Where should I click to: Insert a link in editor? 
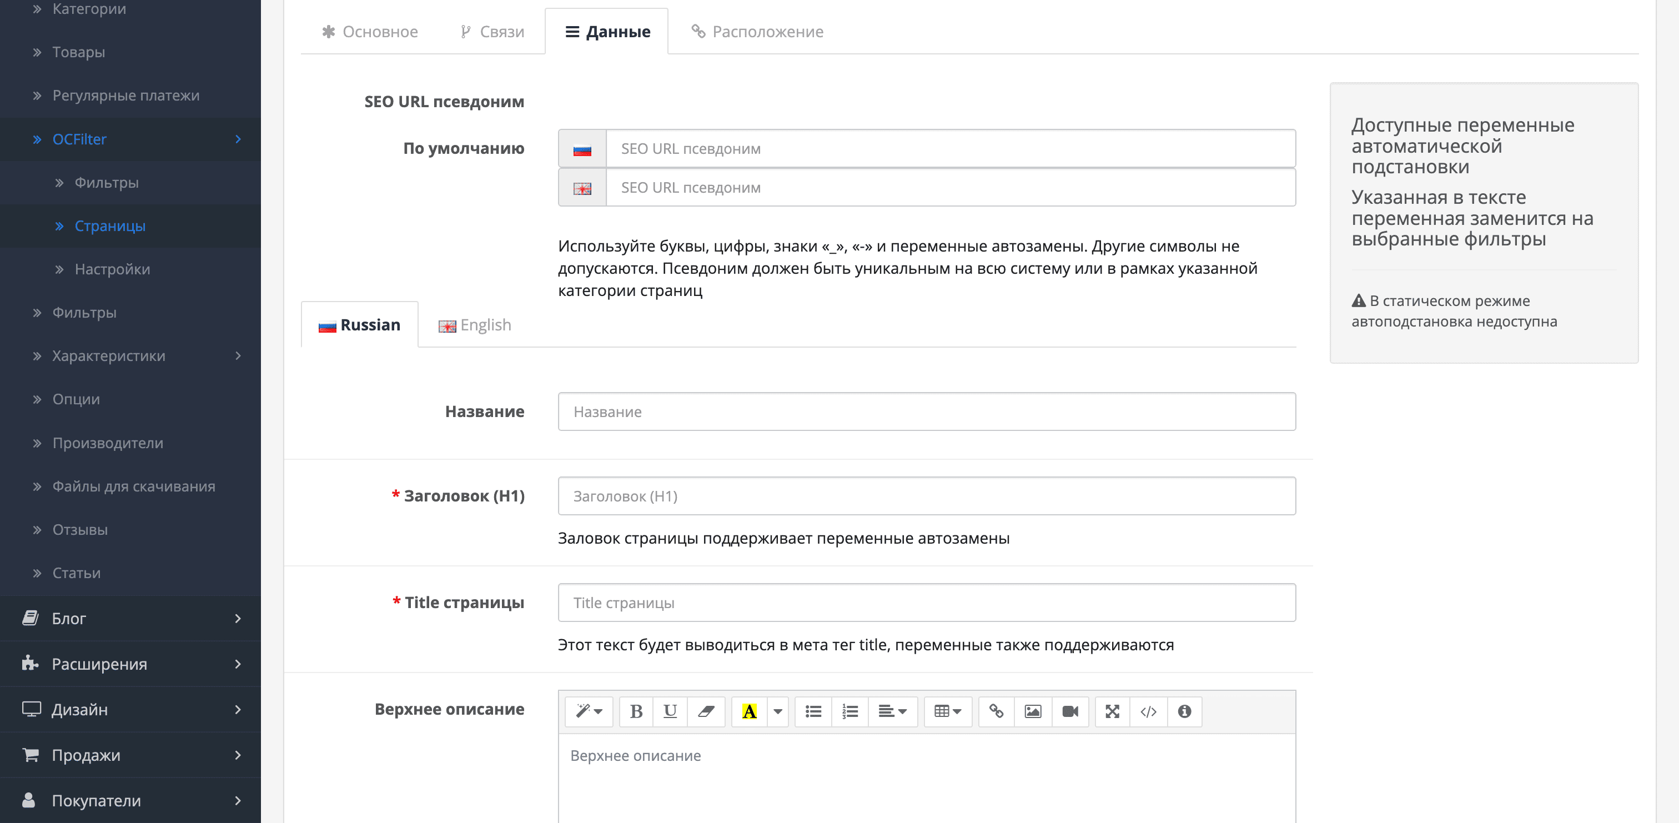coord(996,711)
